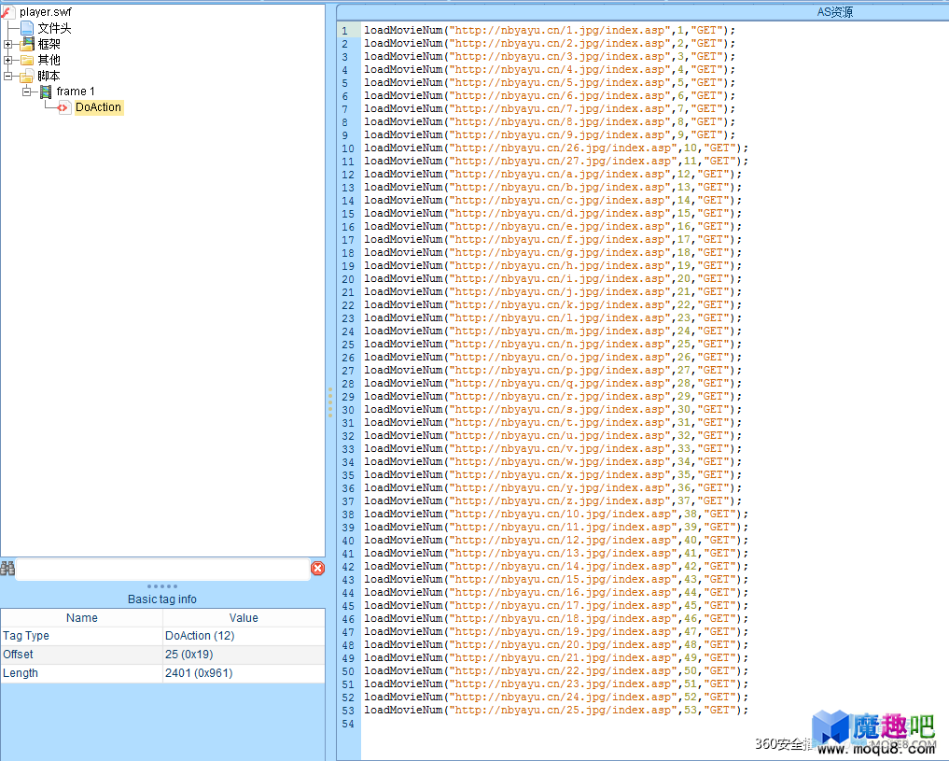The height and width of the screenshot is (761, 949).
Task: Click code line loading z.jpg/index.asp
Action: 552,500
